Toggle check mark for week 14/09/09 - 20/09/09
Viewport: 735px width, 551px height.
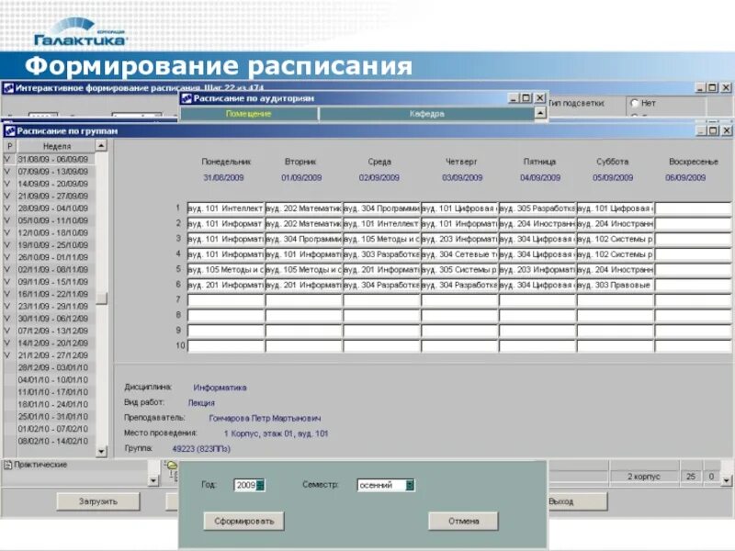pyautogui.click(x=7, y=184)
